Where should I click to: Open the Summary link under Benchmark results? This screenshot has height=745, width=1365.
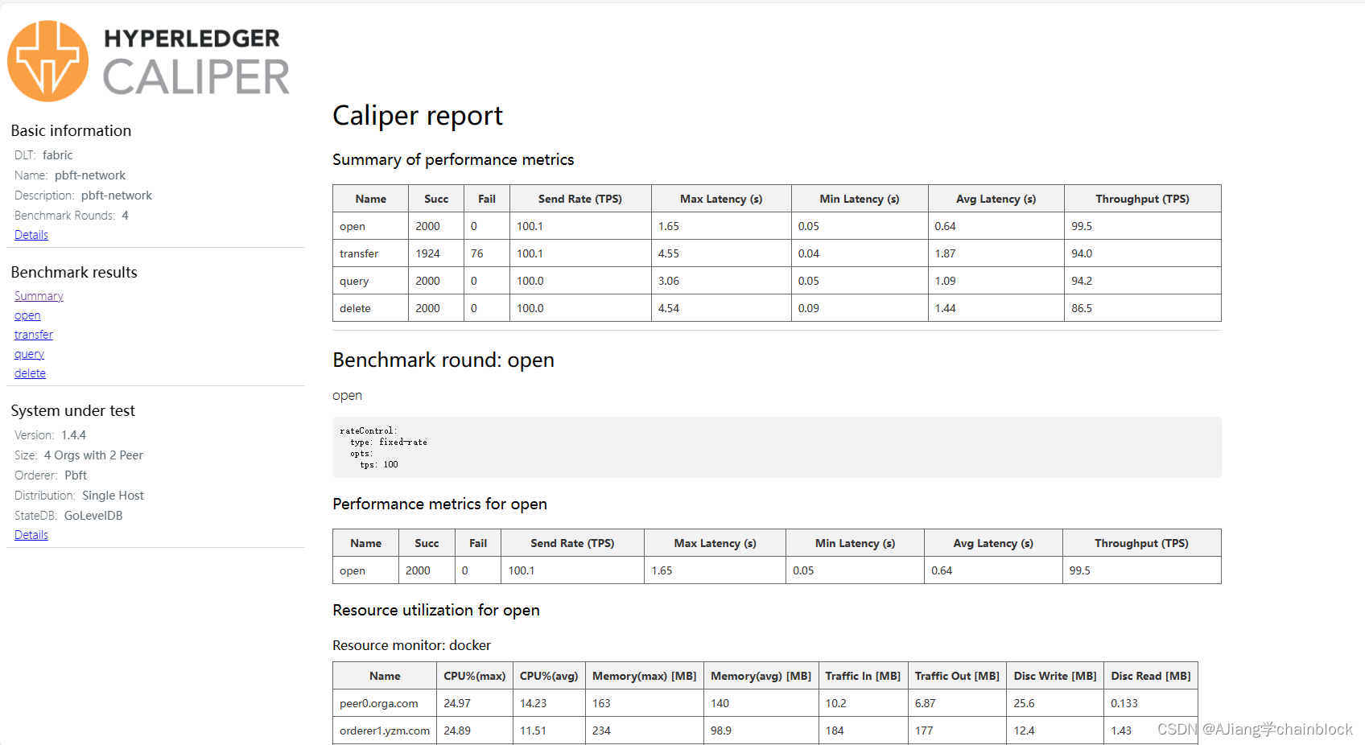point(39,296)
